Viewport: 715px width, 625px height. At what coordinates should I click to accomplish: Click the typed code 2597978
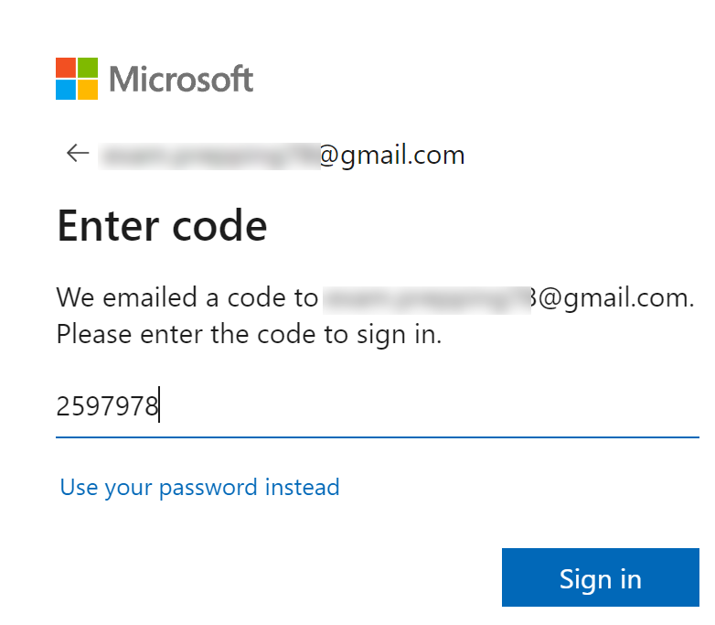point(107,405)
